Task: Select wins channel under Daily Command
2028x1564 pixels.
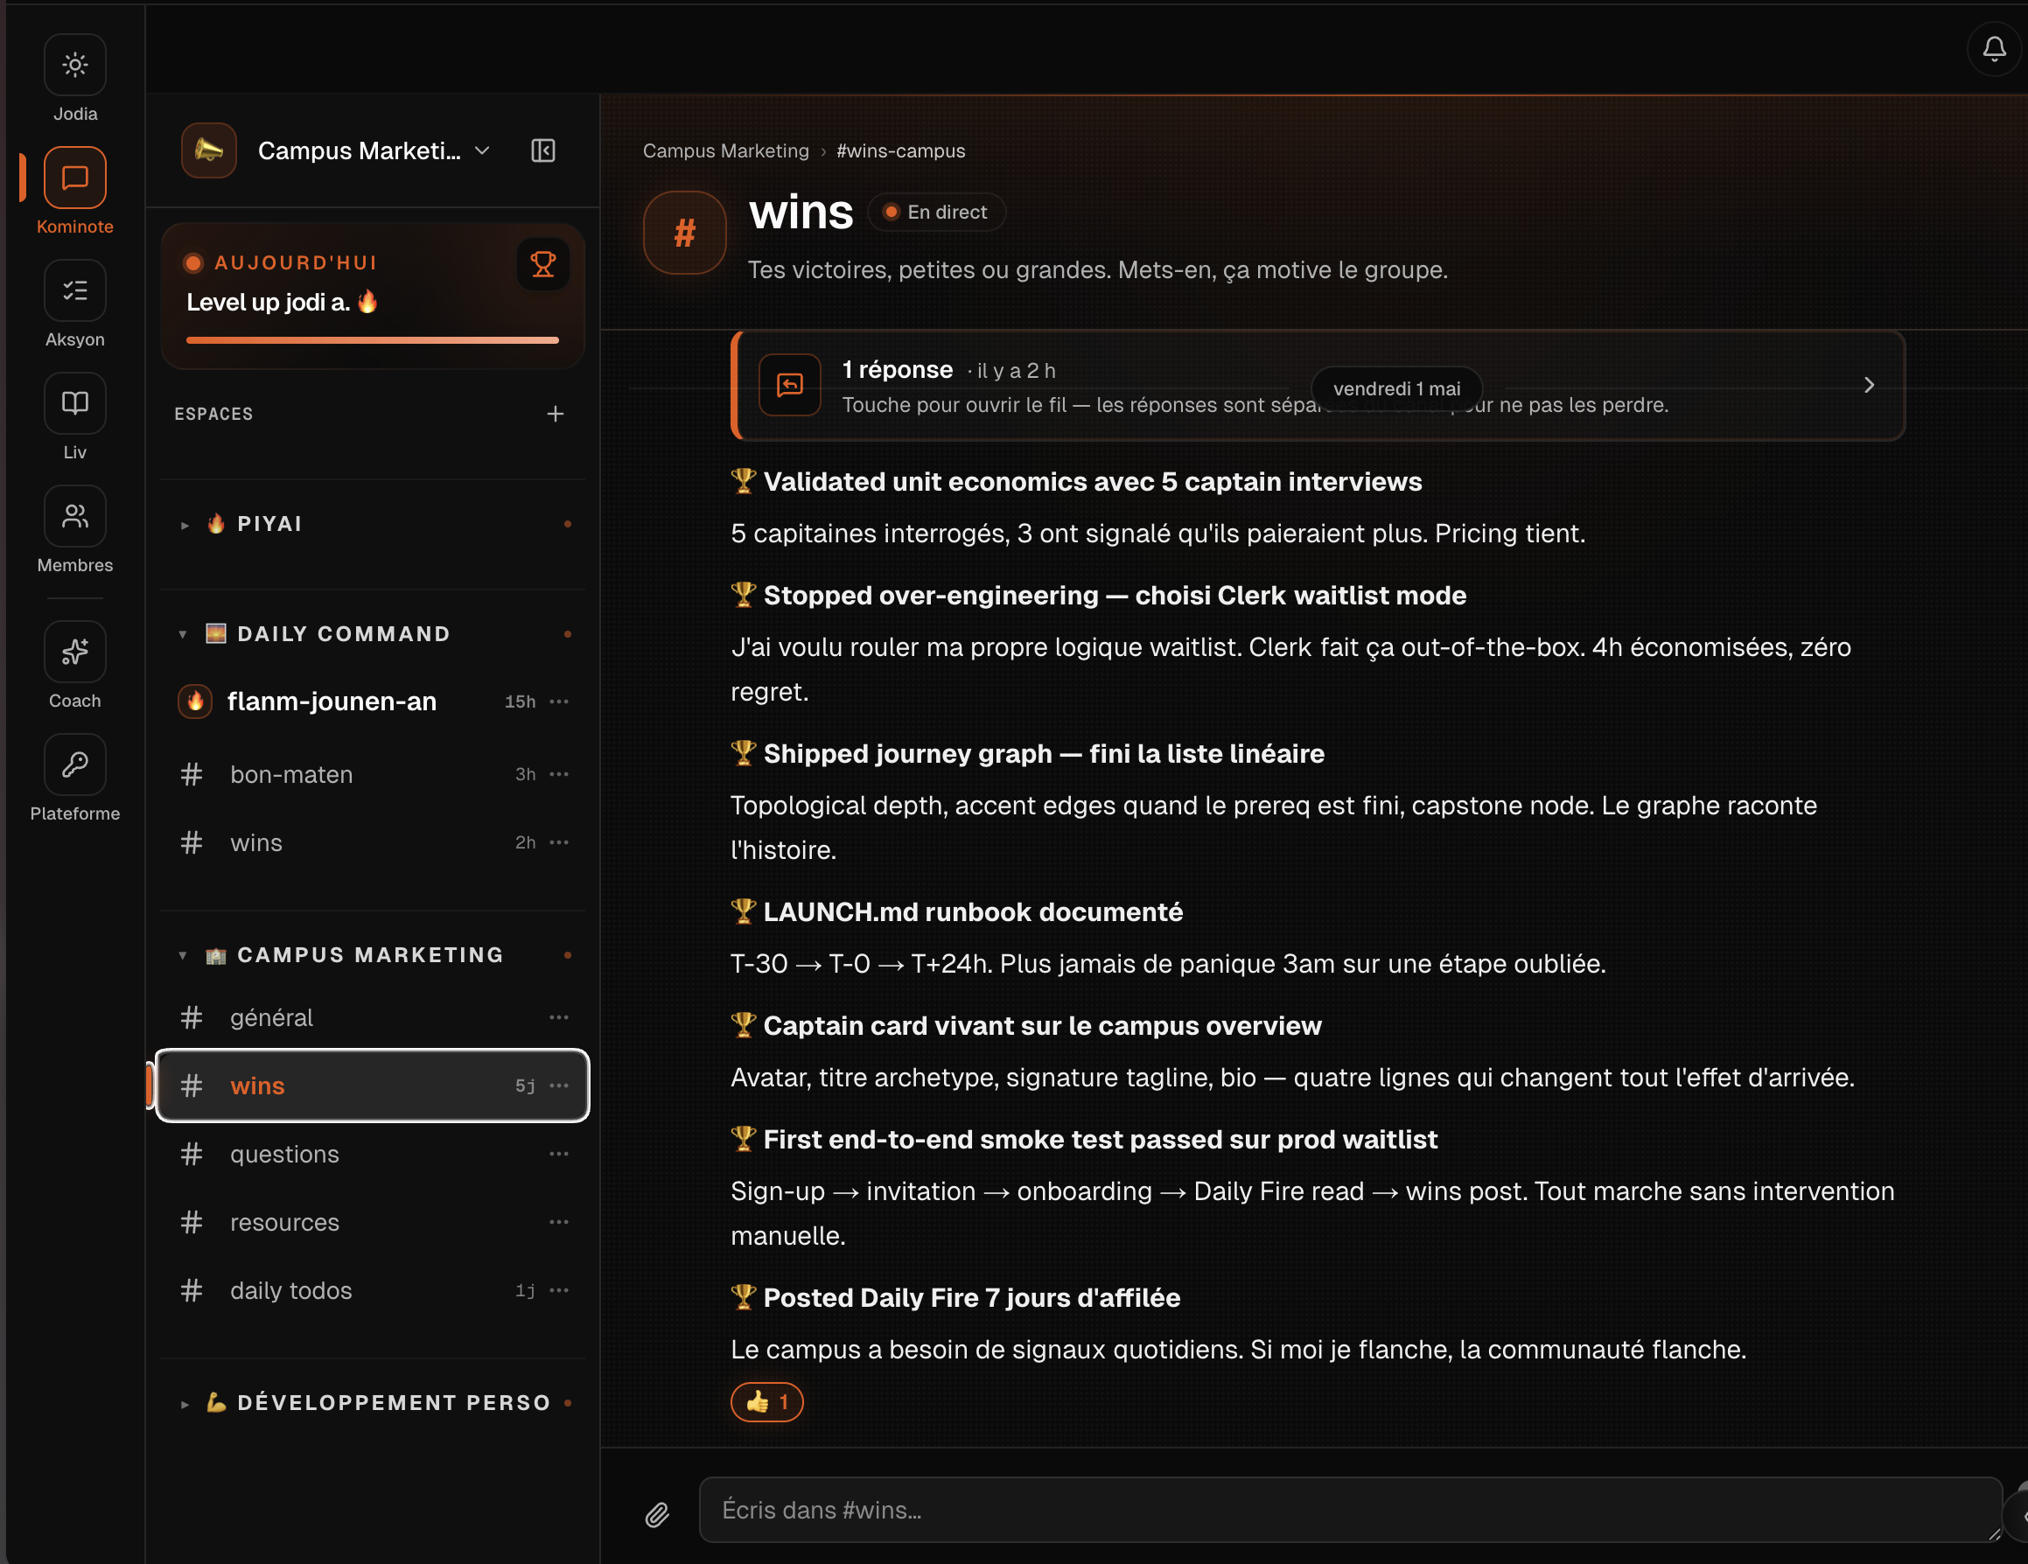Action: pos(373,843)
